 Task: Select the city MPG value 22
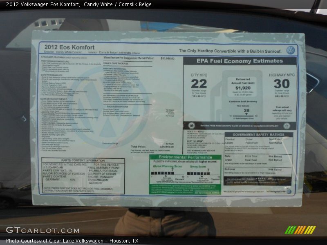[199, 84]
